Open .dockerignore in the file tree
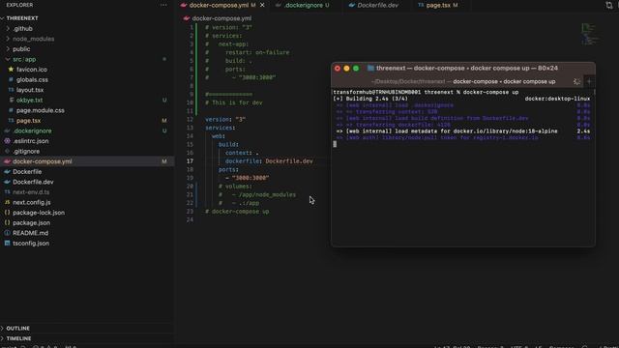Screen dimensions: 619x348 (32, 131)
